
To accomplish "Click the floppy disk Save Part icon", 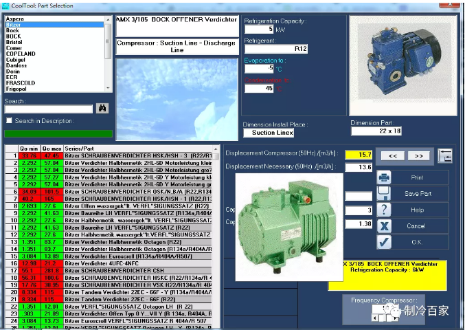I will (x=384, y=193).
